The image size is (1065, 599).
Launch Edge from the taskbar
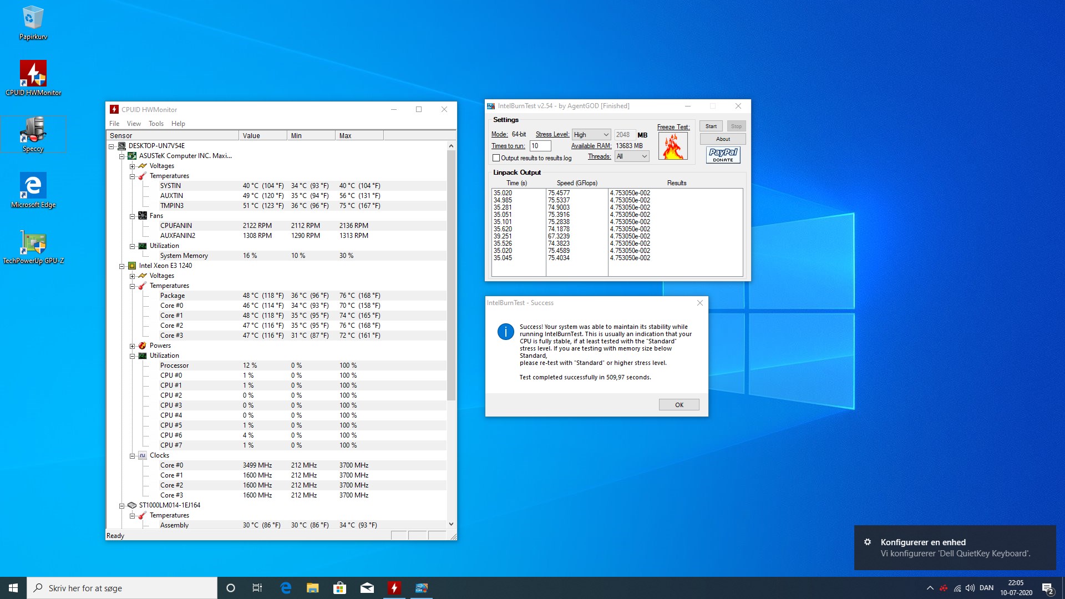pyautogui.click(x=286, y=588)
